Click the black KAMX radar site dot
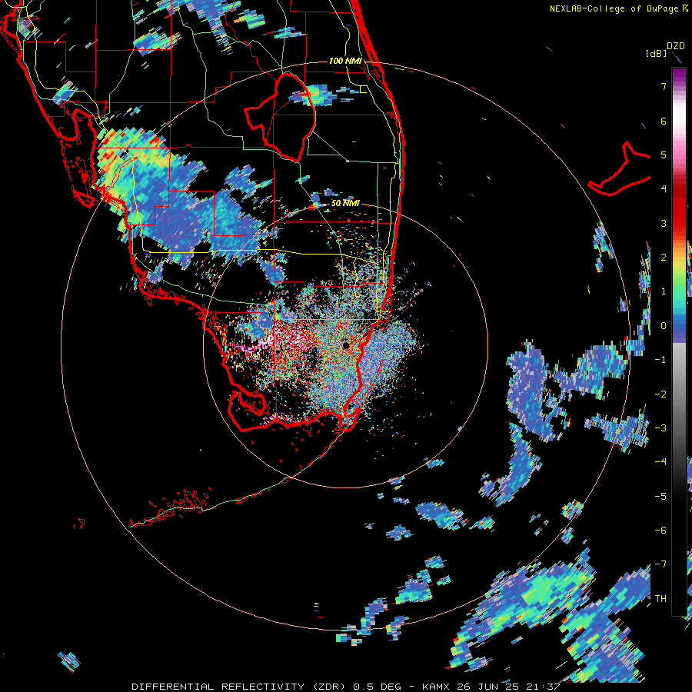The width and height of the screenshot is (692, 692). (346, 345)
